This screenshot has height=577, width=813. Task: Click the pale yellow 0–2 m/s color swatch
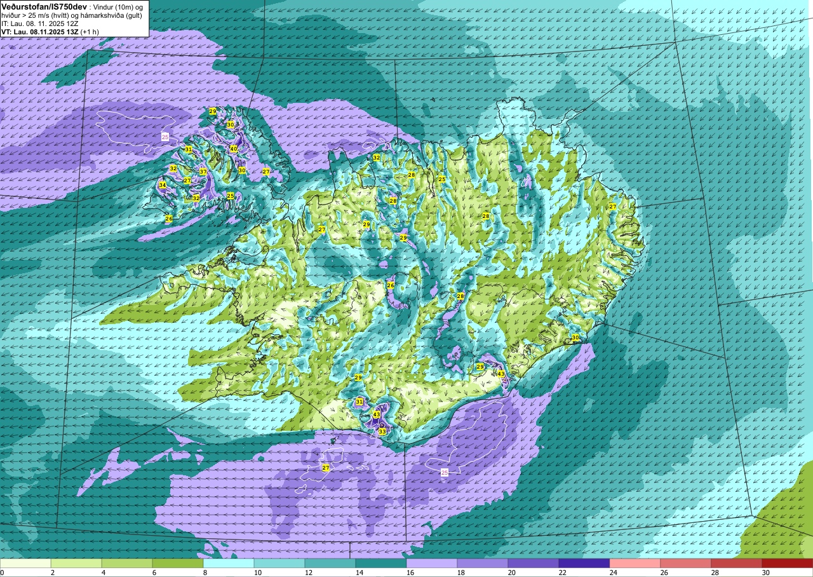[x=25, y=563]
